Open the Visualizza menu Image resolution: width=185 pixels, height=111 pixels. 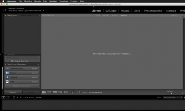click(x=64, y=1)
